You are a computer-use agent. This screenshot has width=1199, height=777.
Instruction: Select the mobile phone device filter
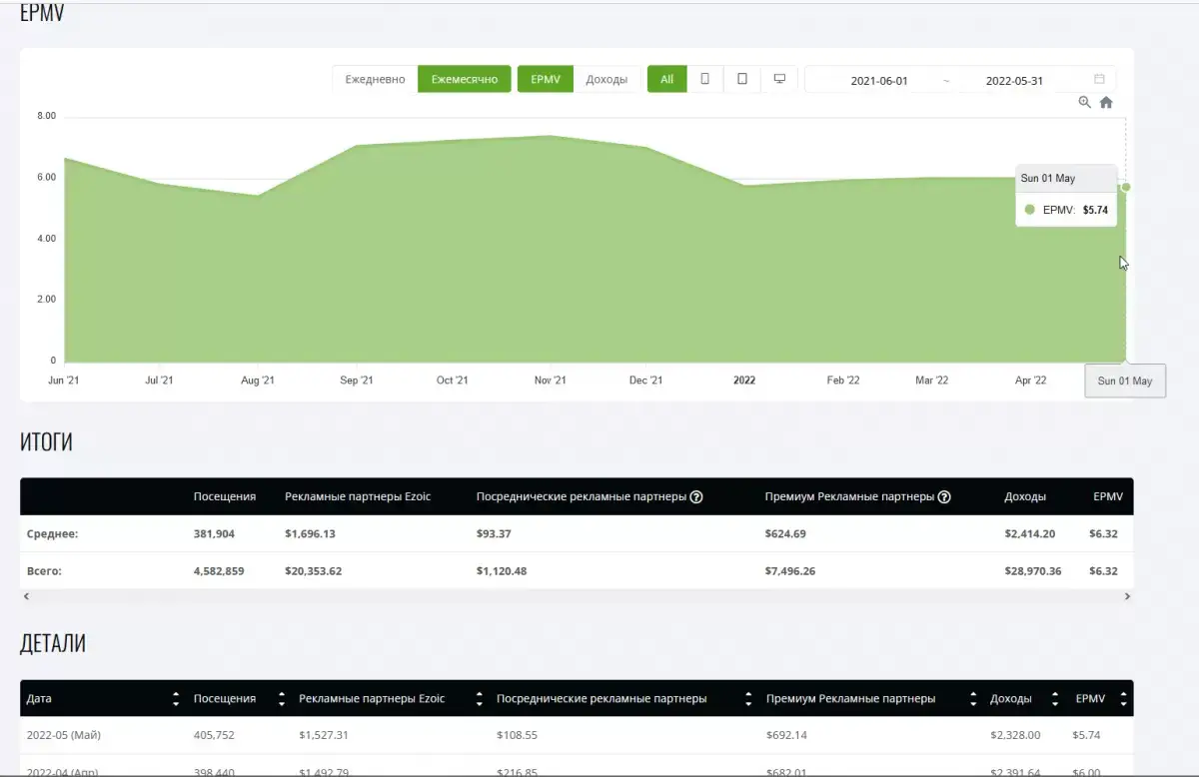[x=705, y=79]
